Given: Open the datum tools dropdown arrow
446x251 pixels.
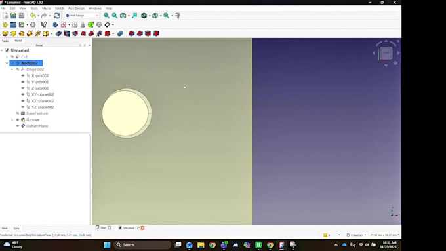Looking at the screenshot, I should pos(113,25).
